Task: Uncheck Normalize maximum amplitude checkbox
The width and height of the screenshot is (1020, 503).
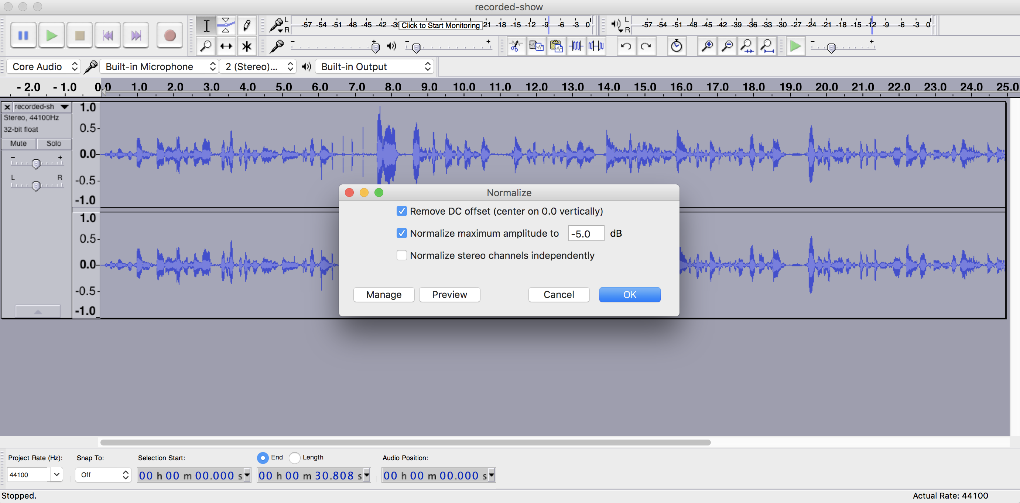Action: (401, 233)
